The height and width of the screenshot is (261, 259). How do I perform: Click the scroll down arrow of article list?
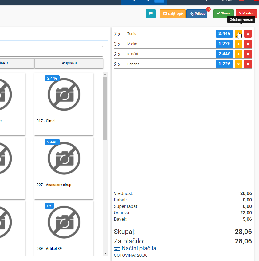point(105,253)
